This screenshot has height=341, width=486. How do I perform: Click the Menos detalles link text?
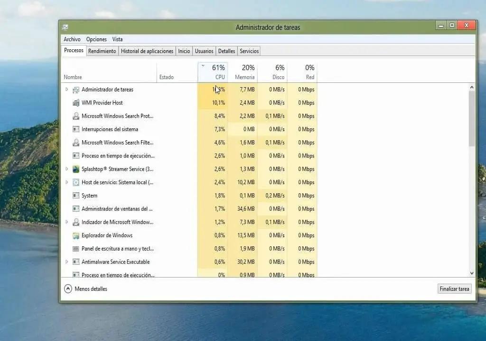tap(91, 289)
